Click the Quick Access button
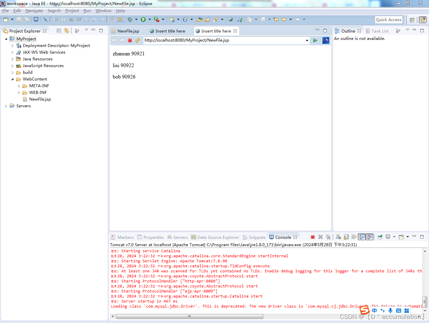The width and height of the screenshot is (429, 323). point(388,19)
